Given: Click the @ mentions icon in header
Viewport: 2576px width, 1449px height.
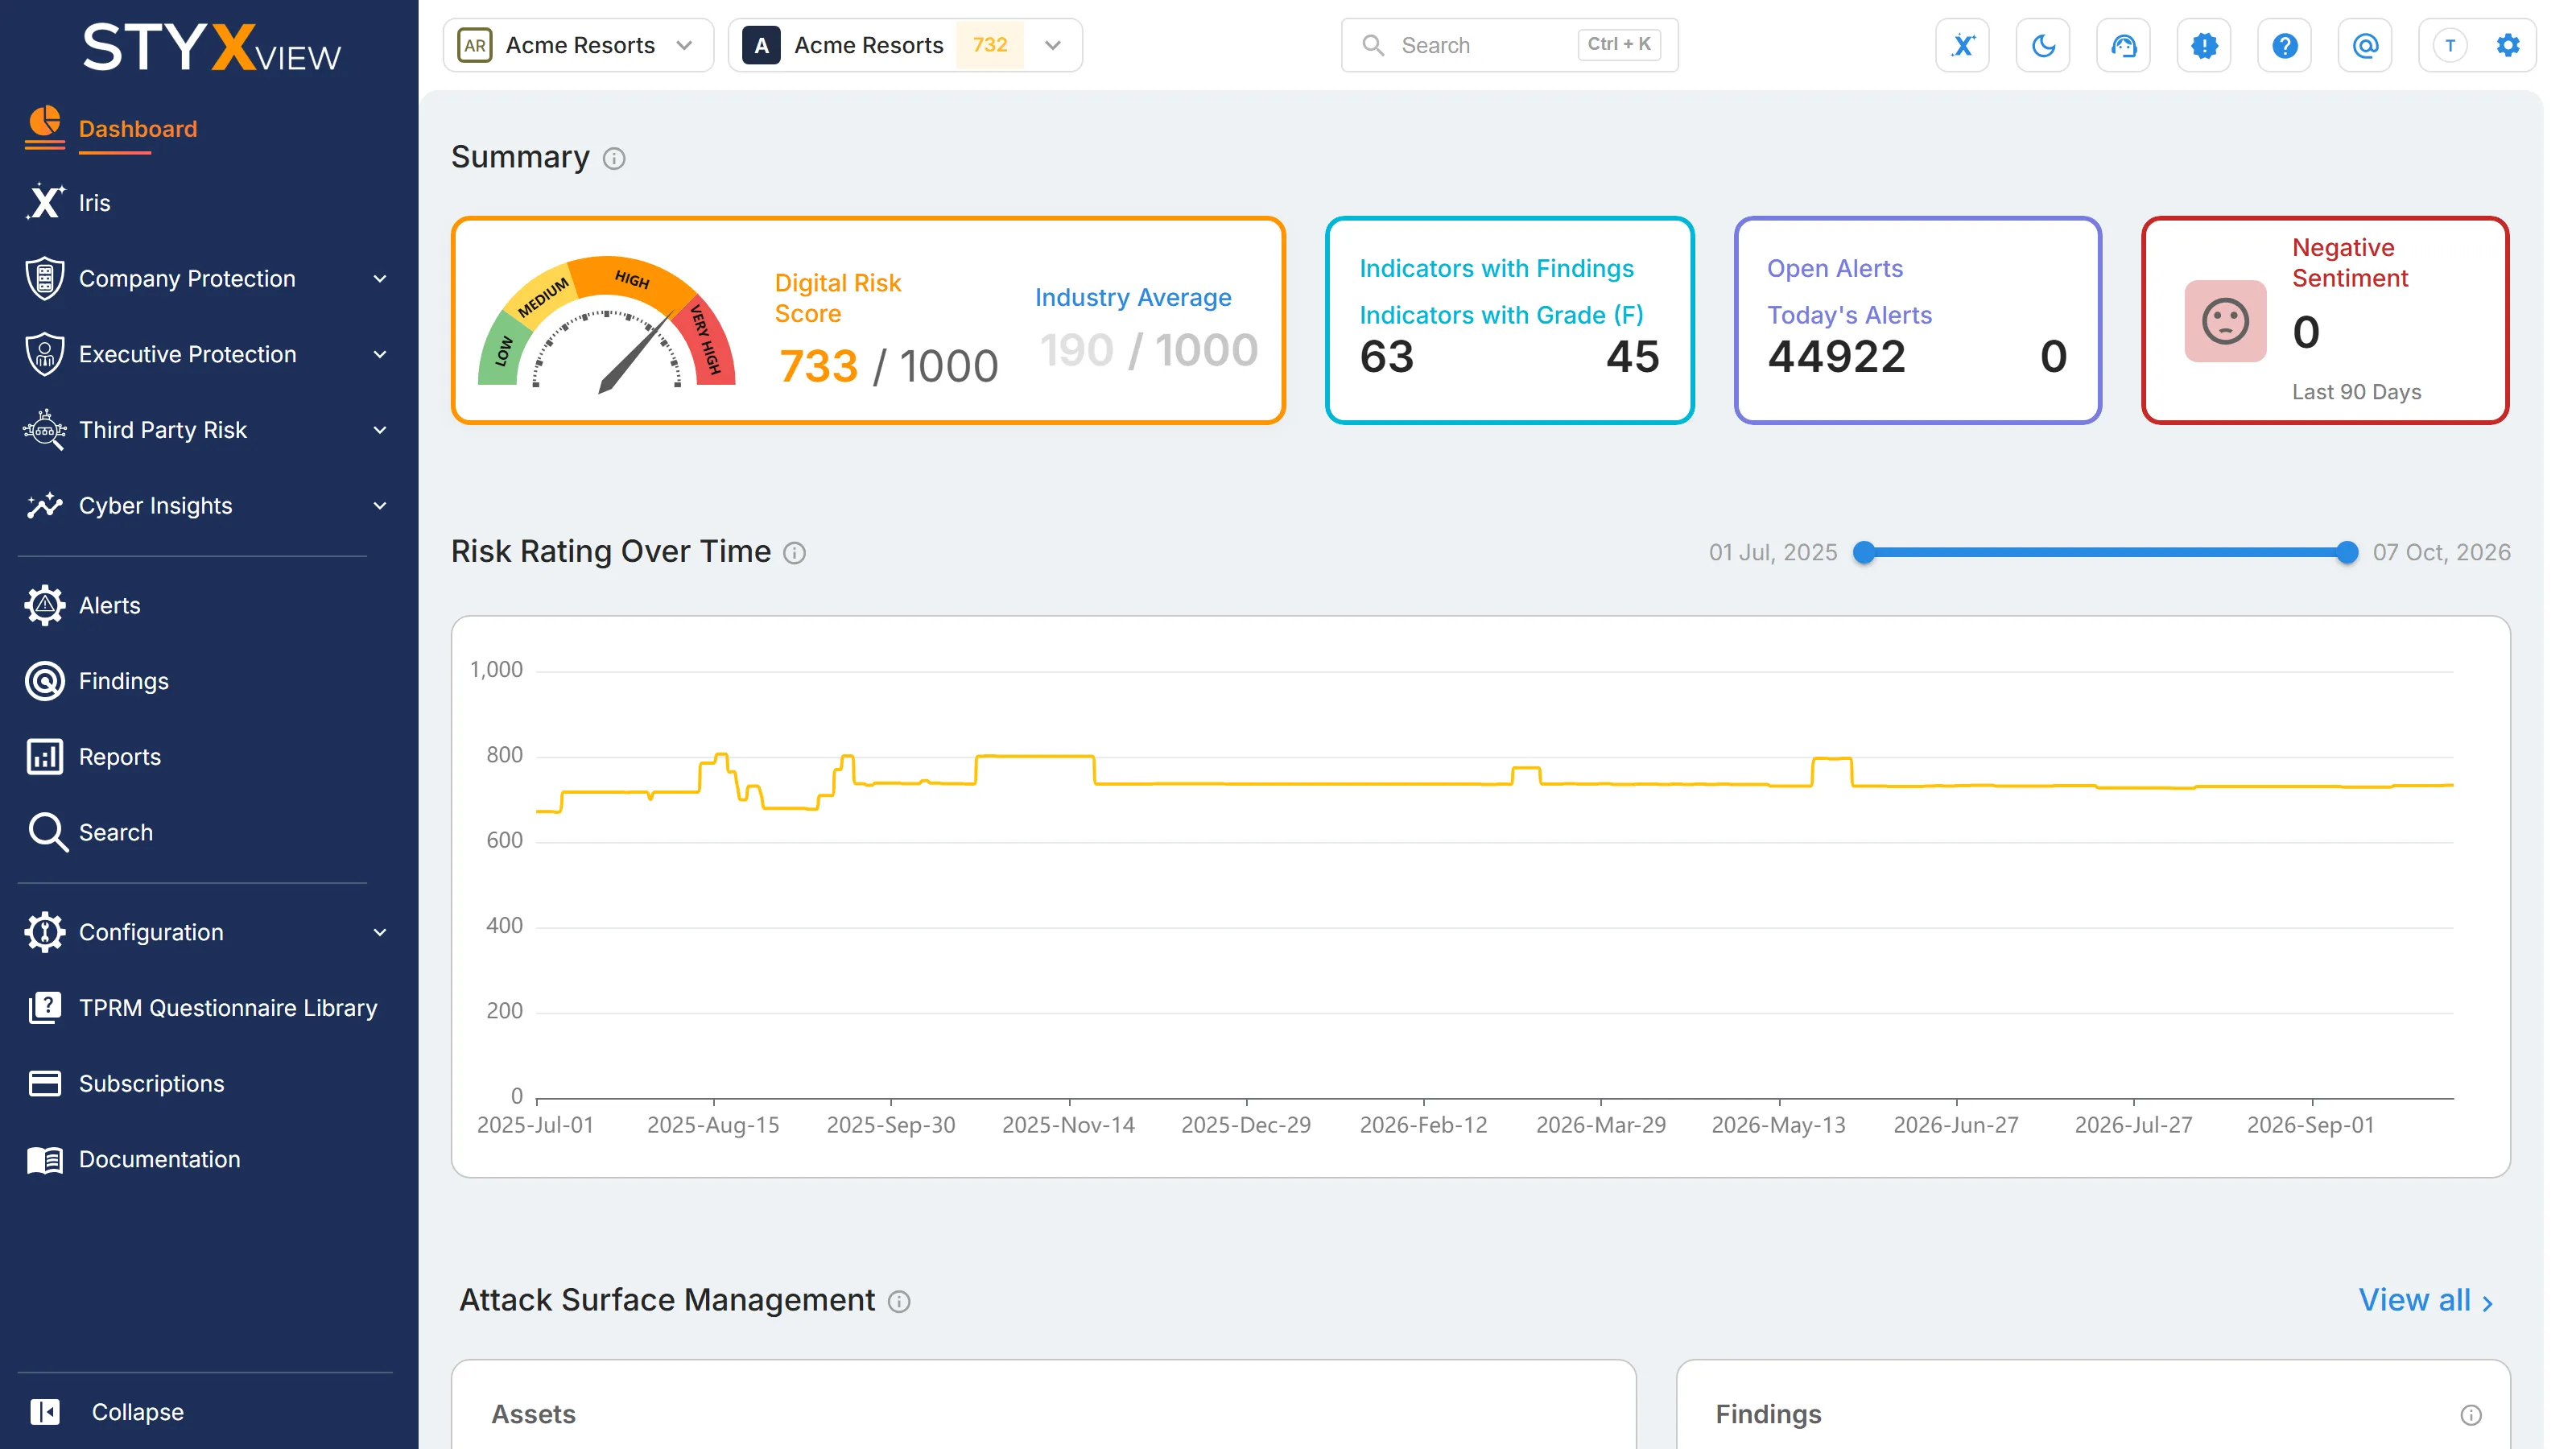Looking at the screenshot, I should [2365, 45].
